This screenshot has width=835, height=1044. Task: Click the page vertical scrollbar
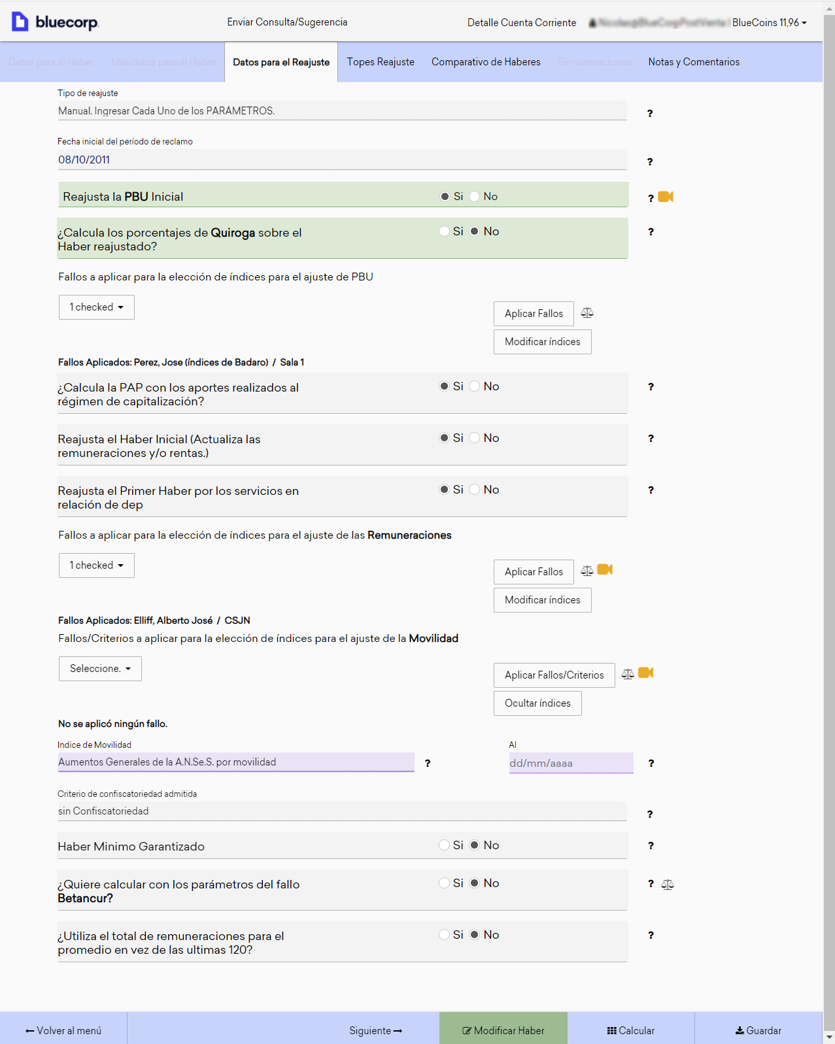[x=829, y=522]
